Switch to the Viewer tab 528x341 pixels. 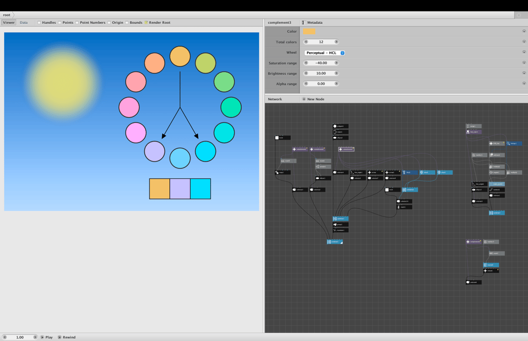click(x=9, y=23)
